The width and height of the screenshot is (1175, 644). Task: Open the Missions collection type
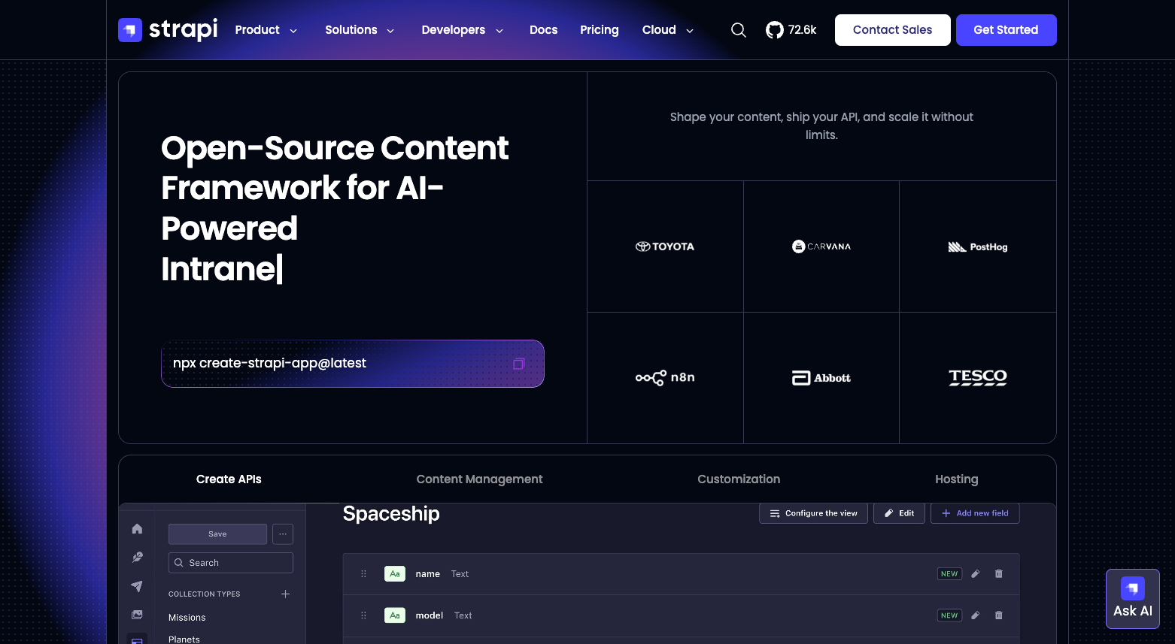[x=187, y=618]
